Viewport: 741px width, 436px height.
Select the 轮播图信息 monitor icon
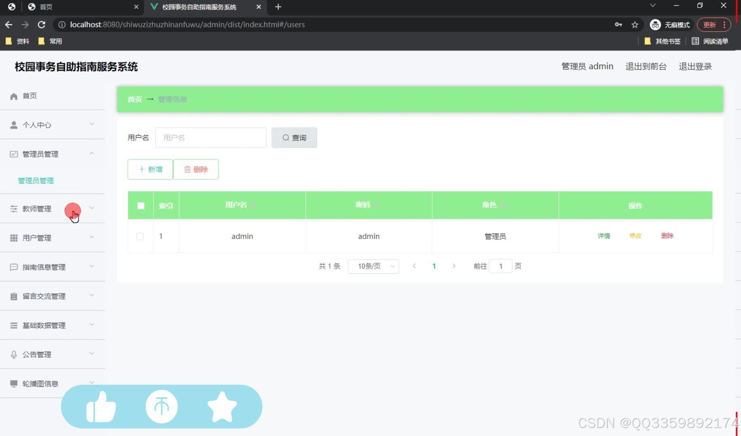13,383
